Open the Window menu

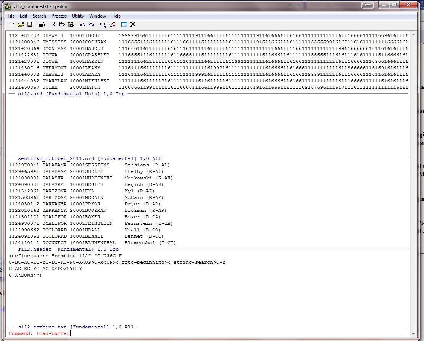click(98, 16)
